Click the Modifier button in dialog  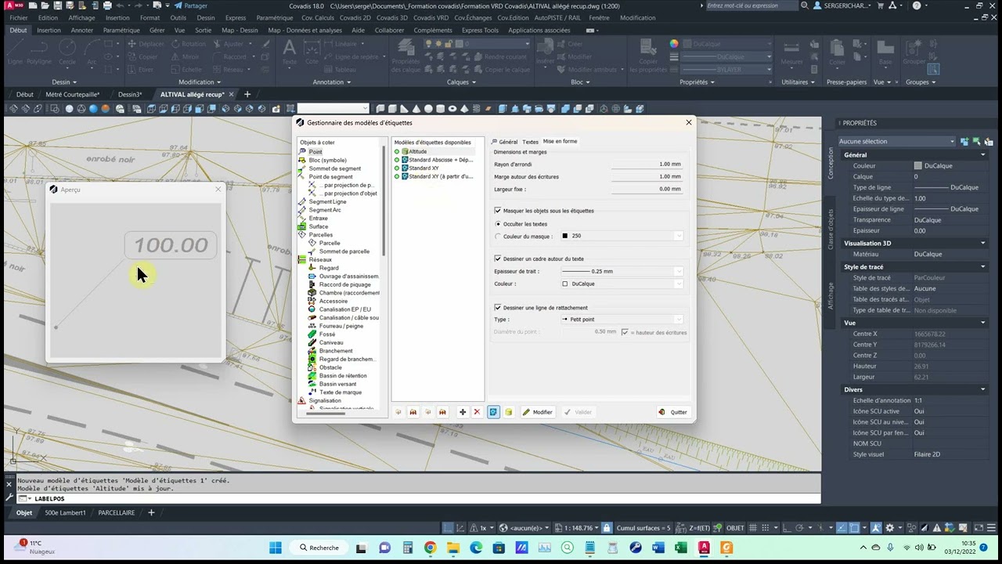[x=538, y=412]
